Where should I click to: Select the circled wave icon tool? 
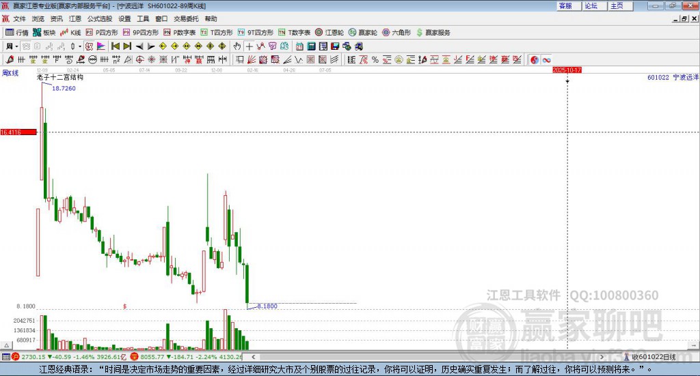tap(92, 59)
